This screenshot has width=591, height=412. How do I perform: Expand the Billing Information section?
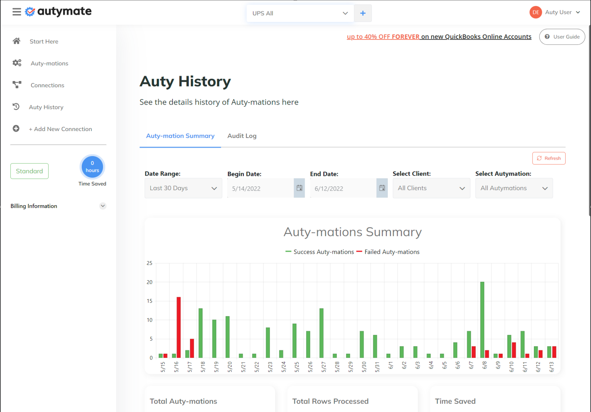[103, 206]
